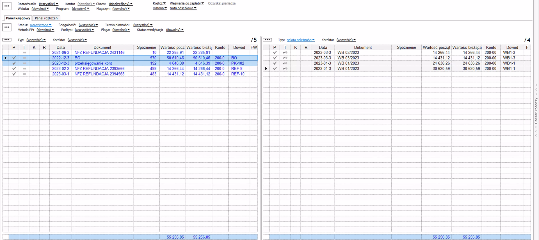The height and width of the screenshot is (240, 539).
Task: Open three-dots menu beside Status filter
Action: point(7,27)
